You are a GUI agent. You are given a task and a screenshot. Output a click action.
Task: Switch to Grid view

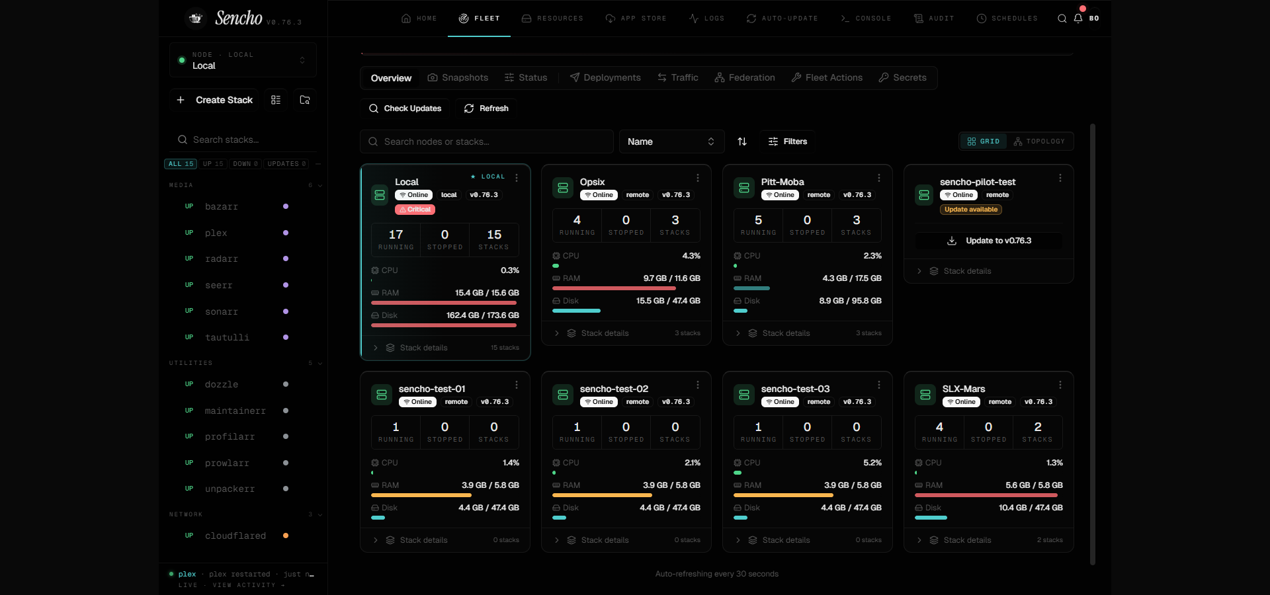(x=984, y=141)
